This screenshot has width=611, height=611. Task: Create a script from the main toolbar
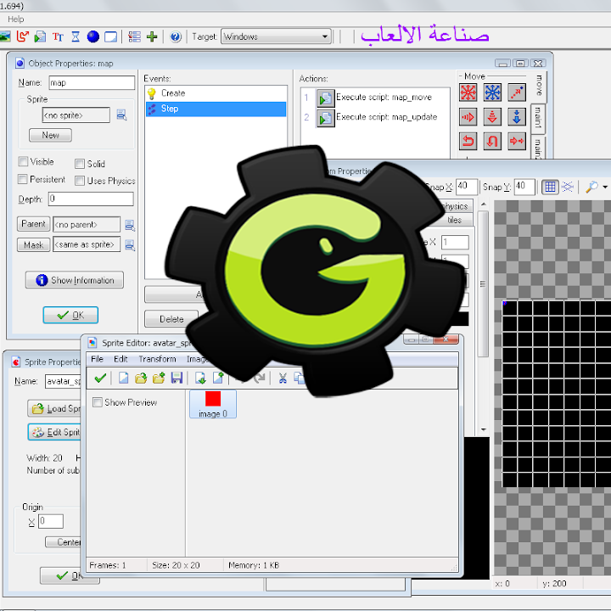click(x=40, y=36)
